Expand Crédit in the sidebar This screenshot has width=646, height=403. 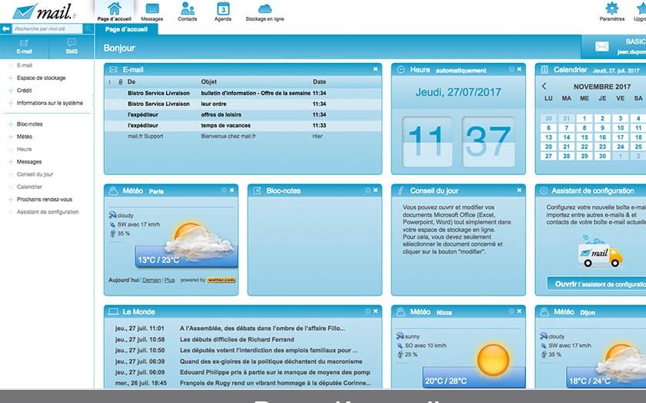[11, 91]
